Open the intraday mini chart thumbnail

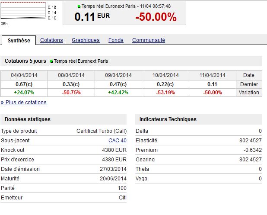click(23, 12)
